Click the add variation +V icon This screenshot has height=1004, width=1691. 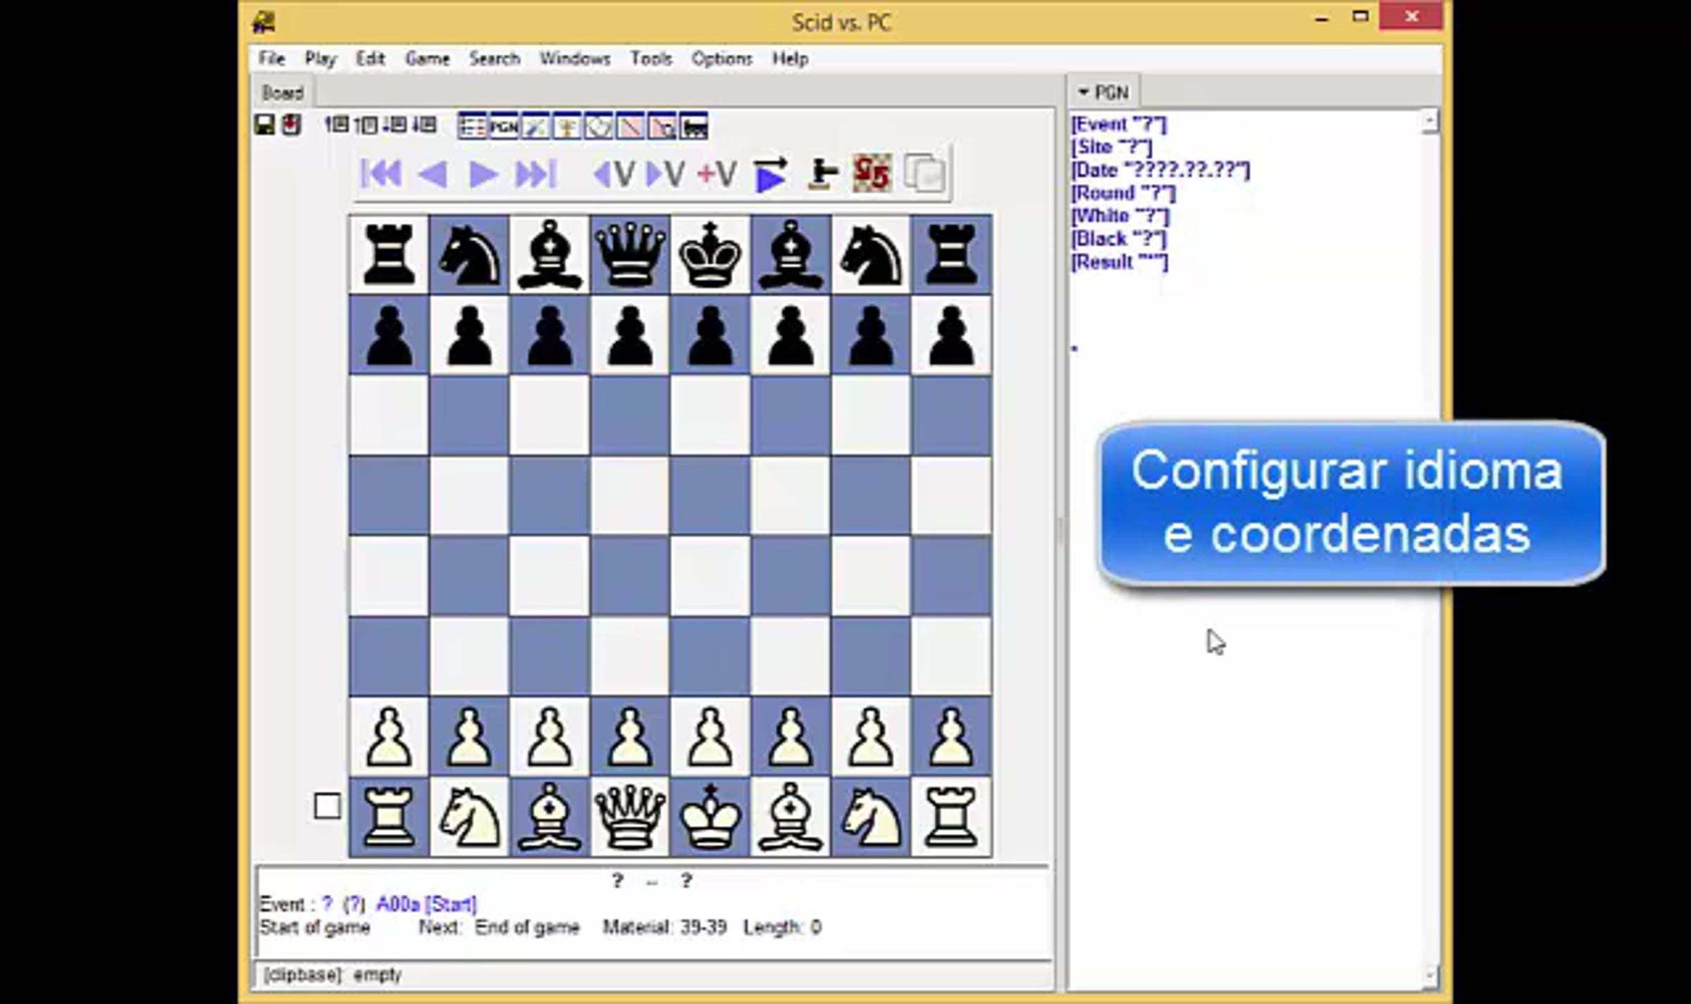tap(717, 173)
